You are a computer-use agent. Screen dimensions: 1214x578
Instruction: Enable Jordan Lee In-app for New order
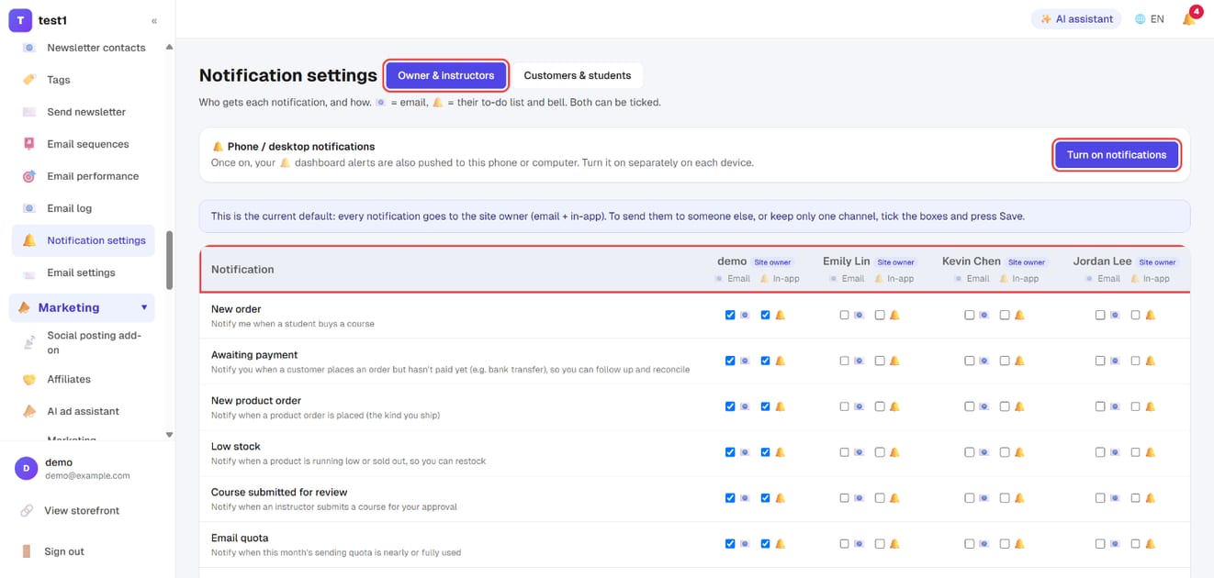(1135, 315)
